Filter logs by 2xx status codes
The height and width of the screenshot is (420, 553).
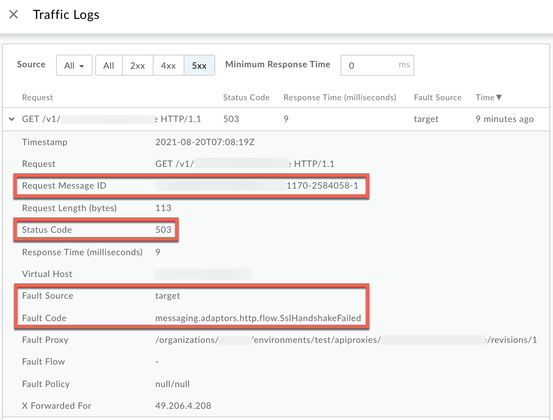coord(137,65)
